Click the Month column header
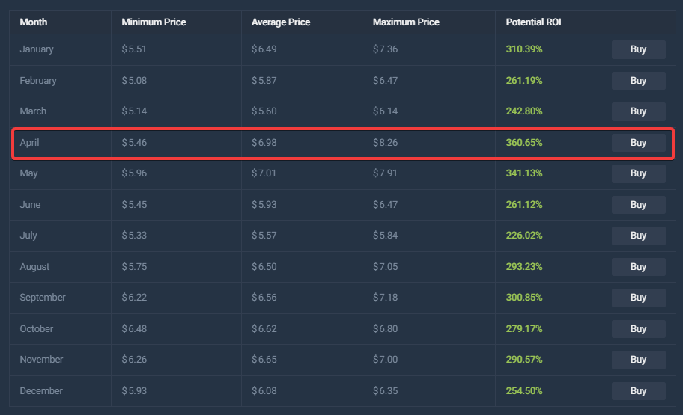The height and width of the screenshot is (415, 683). click(33, 22)
